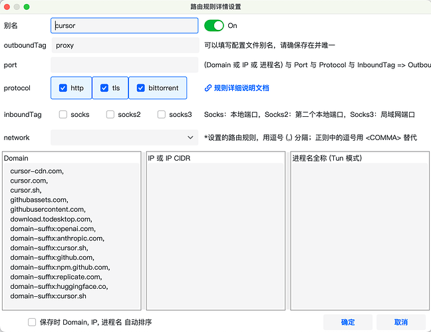Click the cursor-cdn.com, domain line
Screen dimensions: 431x332
pyautogui.click(x=37, y=171)
